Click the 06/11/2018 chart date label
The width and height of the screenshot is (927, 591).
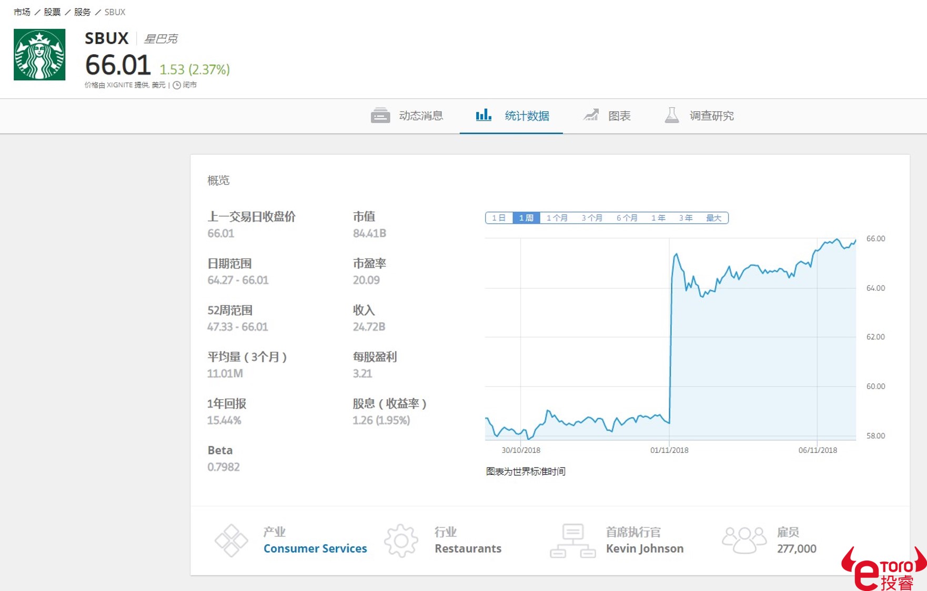click(818, 450)
